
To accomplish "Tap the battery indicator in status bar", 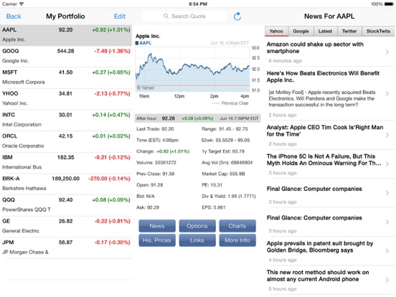I will tap(389, 4).
